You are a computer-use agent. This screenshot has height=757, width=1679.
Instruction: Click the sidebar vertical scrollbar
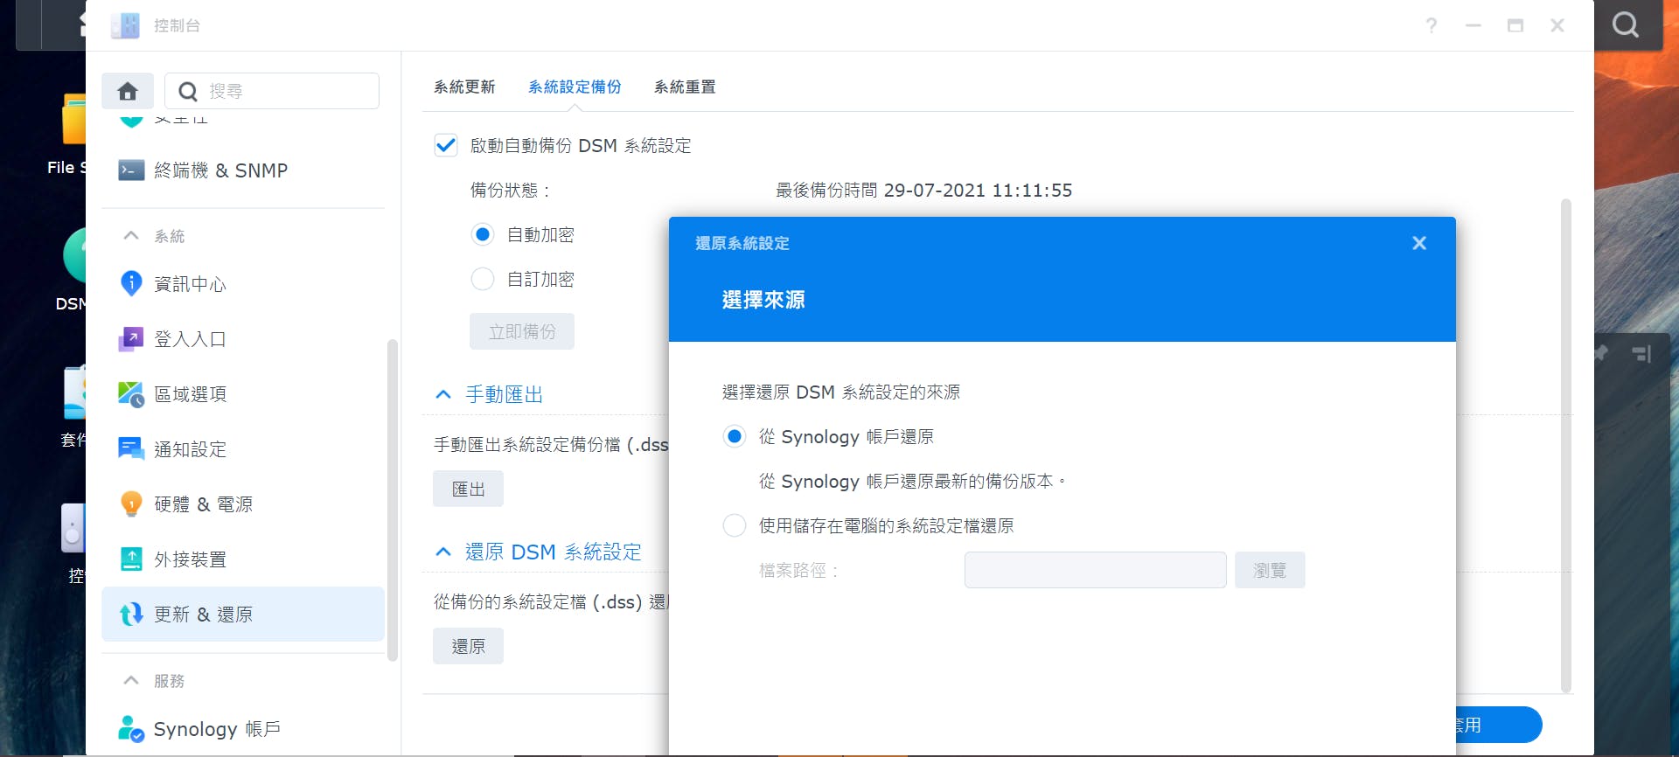(x=393, y=499)
